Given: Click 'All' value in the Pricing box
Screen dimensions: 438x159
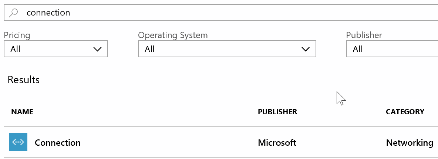Looking at the screenshot, I should (16, 49).
